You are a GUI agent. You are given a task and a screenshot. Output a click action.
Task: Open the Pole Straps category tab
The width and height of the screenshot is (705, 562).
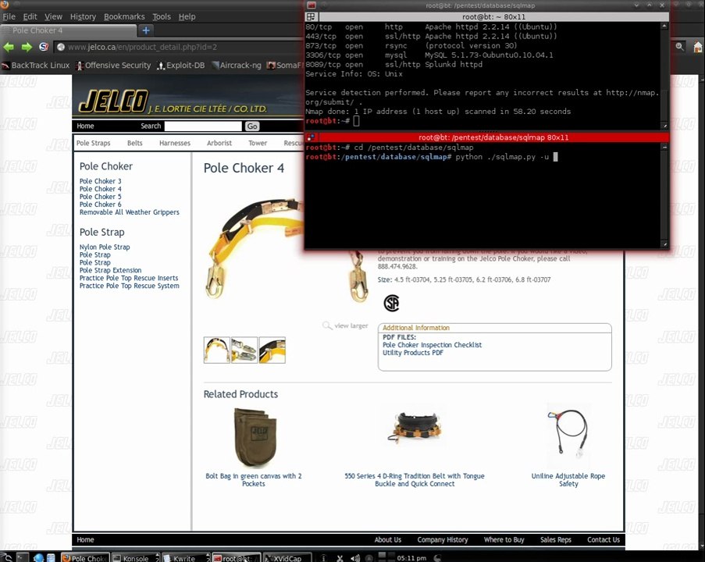pos(93,143)
